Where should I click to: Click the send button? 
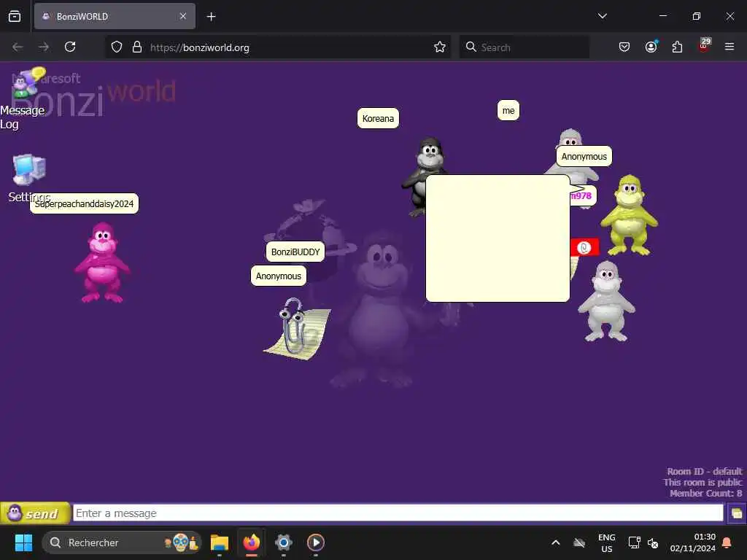(35, 513)
